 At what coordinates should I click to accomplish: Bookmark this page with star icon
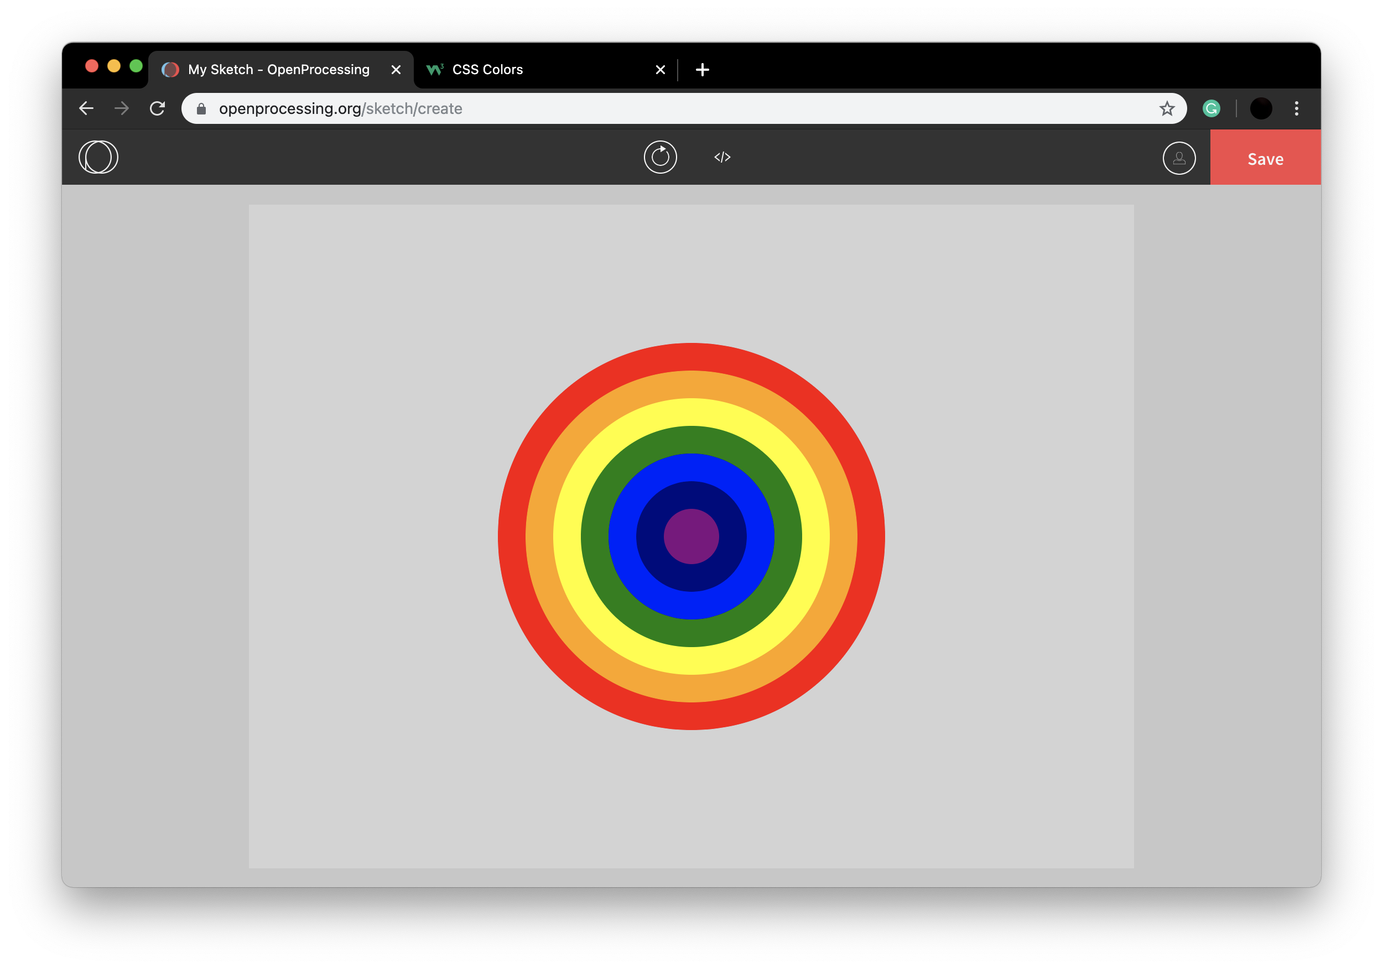pyautogui.click(x=1167, y=108)
